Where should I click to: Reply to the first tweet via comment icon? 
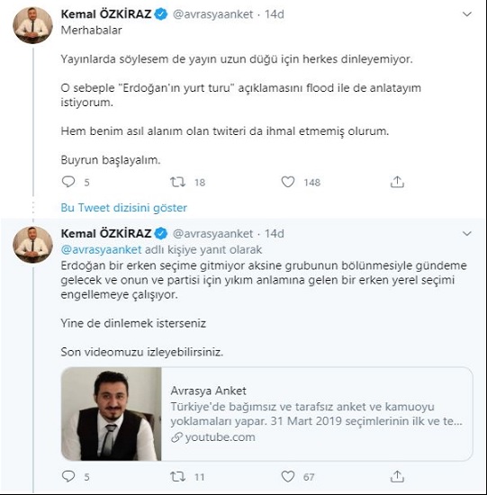coord(68,182)
